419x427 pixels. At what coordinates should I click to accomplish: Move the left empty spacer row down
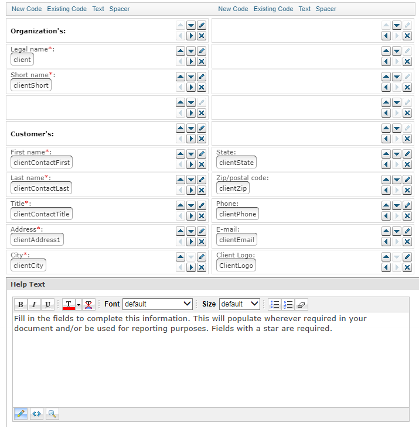tap(191, 102)
